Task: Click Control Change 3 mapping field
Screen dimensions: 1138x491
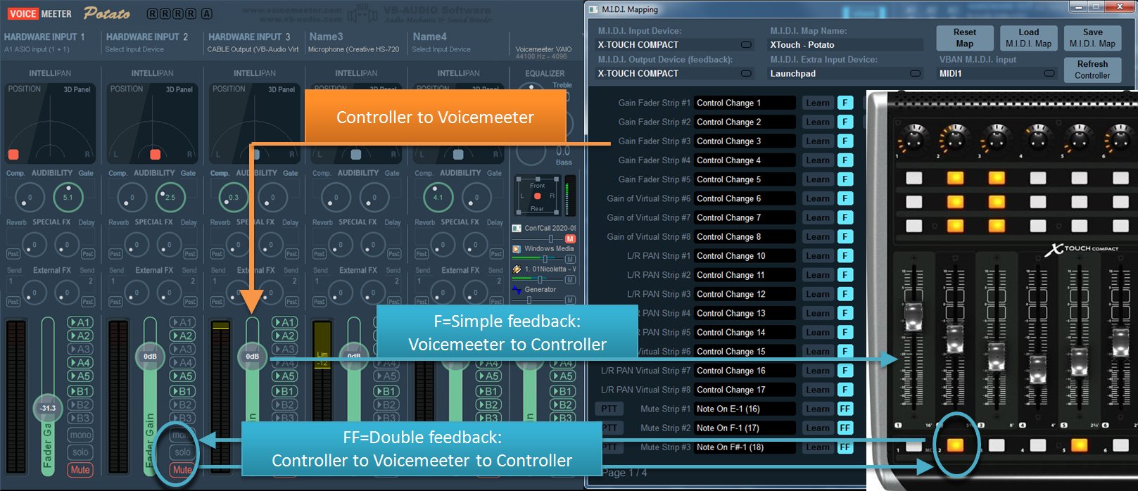Action: (745, 141)
